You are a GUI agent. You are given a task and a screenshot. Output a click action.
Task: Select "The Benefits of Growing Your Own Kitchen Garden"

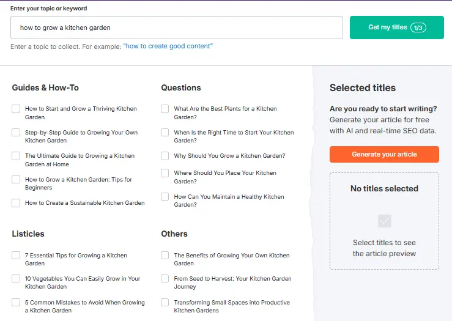point(165,256)
